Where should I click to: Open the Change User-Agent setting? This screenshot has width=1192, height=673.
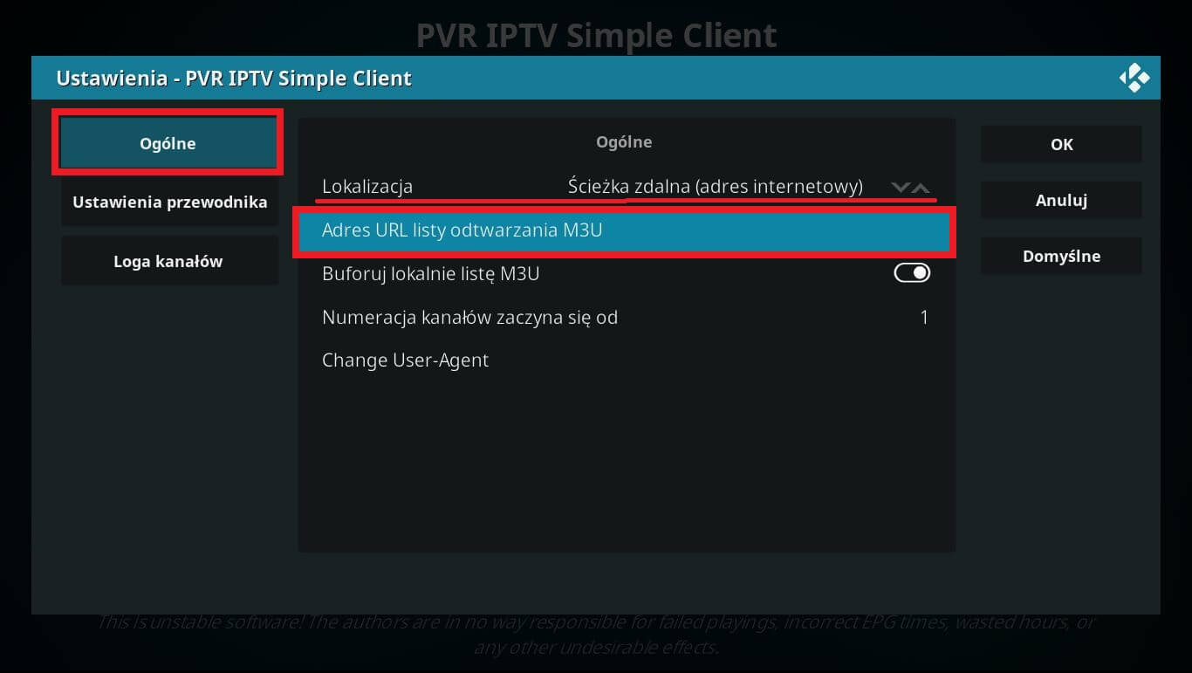coord(625,361)
